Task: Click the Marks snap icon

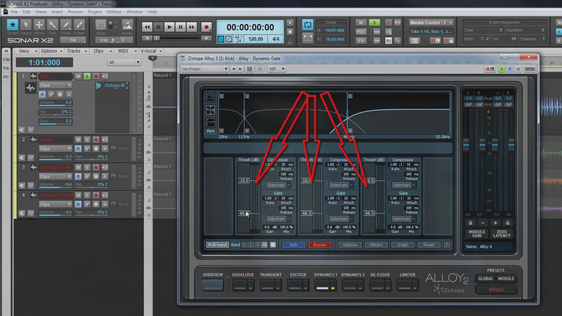Action: click(x=127, y=25)
